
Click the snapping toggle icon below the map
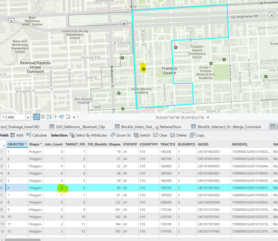coord(37,117)
